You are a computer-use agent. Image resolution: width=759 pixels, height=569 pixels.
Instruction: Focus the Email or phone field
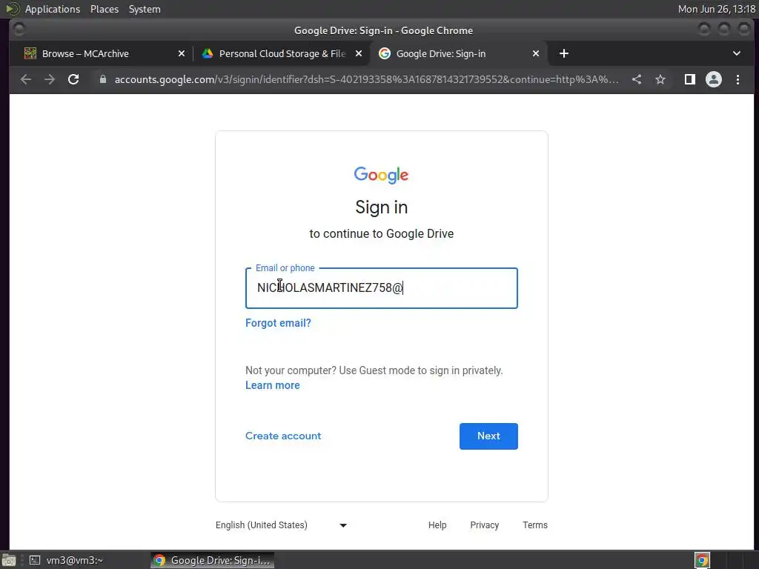pyautogui.click(x=382, y=288)
